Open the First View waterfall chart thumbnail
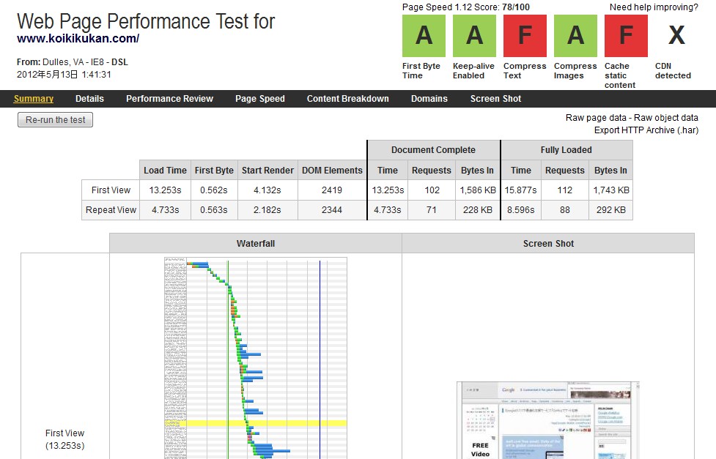716x459 pixels. coord(256,358)
